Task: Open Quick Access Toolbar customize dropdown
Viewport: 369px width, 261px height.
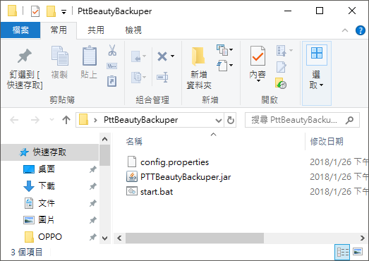Action: click(x=63, y=11)
